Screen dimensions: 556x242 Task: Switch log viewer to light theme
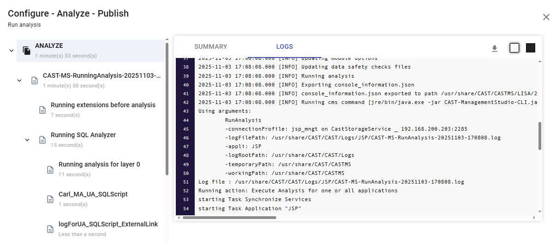[514, 48]
